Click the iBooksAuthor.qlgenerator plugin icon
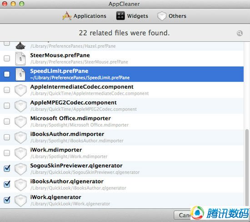The height and width of the screenshot is (222, 250). [20, 185]
